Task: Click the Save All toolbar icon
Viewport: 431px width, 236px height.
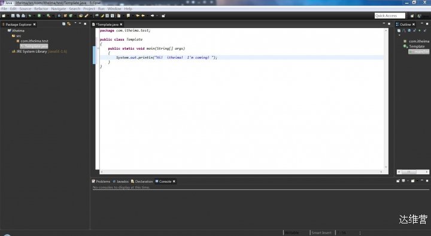Action: coord(18,16)
